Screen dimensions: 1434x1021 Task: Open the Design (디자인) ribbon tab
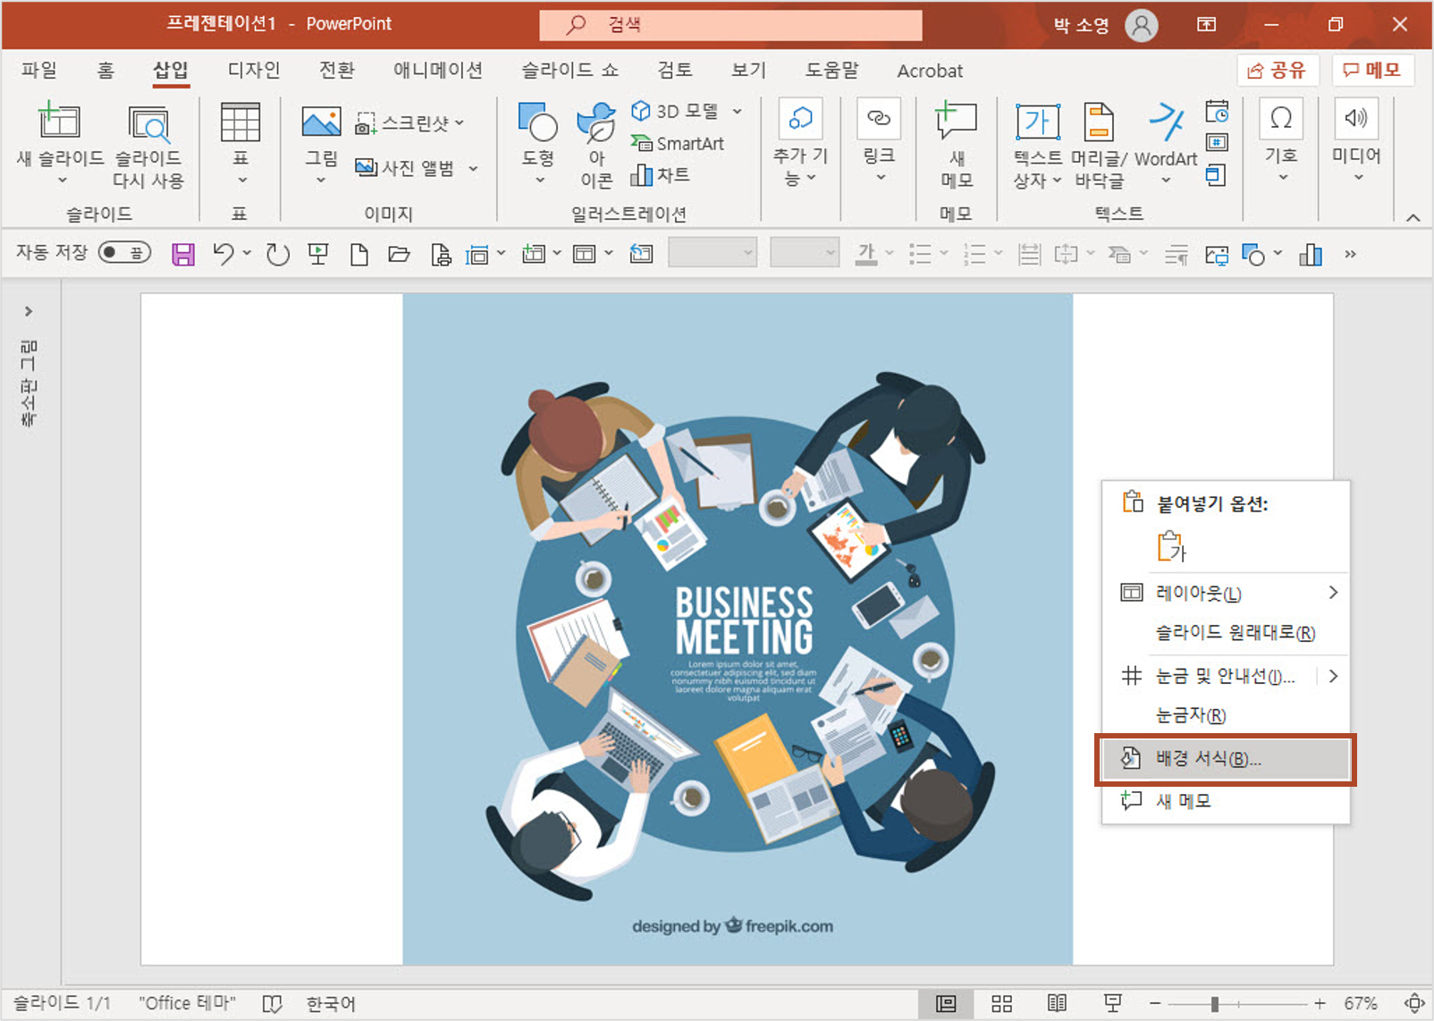pyautogui.click(x=254, y=70)
